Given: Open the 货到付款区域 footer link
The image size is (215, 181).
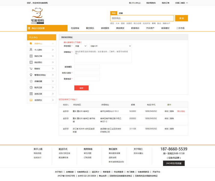Looking at the screenshot, I should pos(64,153).
